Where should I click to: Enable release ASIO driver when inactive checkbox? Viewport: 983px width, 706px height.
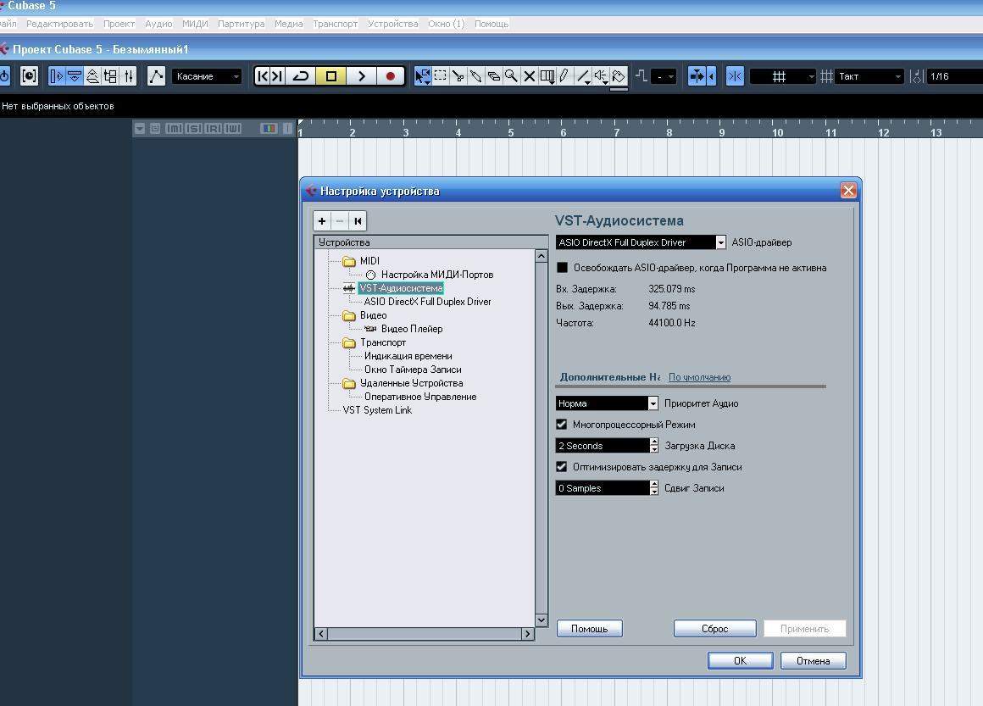[x=562, y=268]
